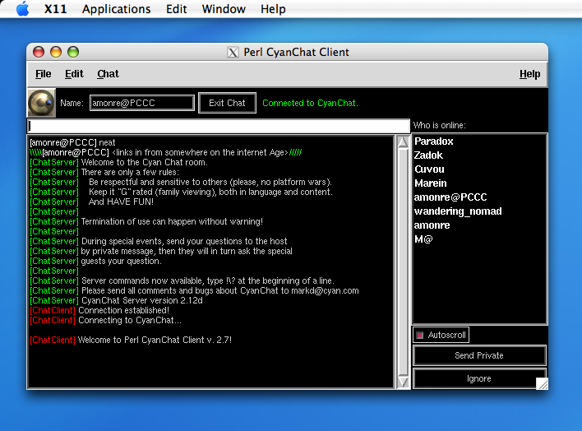Screen dimensions: 582x431
Task: Open the Chat menu
Action: click(108, 74)
